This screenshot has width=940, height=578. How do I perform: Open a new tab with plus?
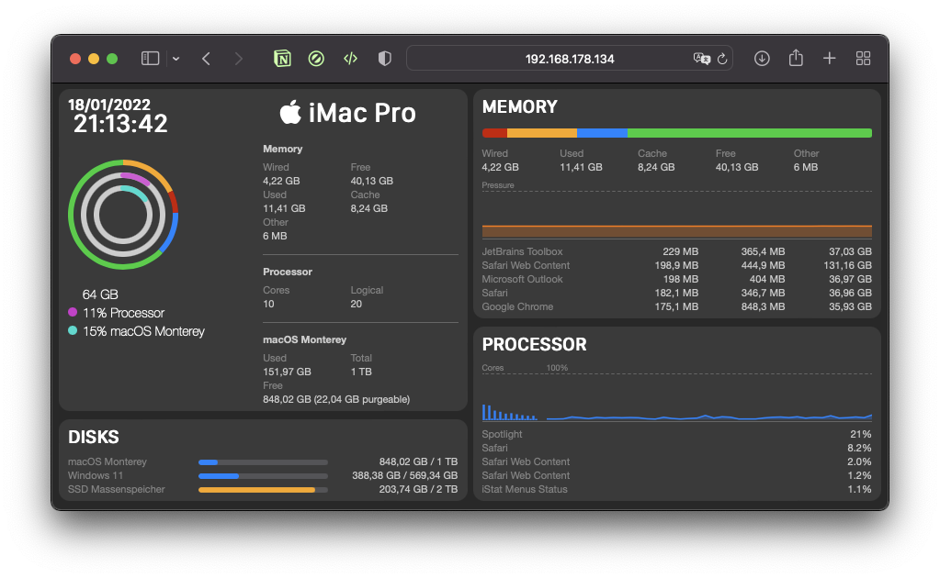(829, 58)
